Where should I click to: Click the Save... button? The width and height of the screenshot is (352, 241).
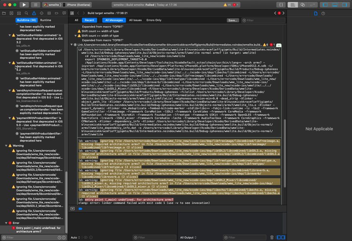(233, 21)
